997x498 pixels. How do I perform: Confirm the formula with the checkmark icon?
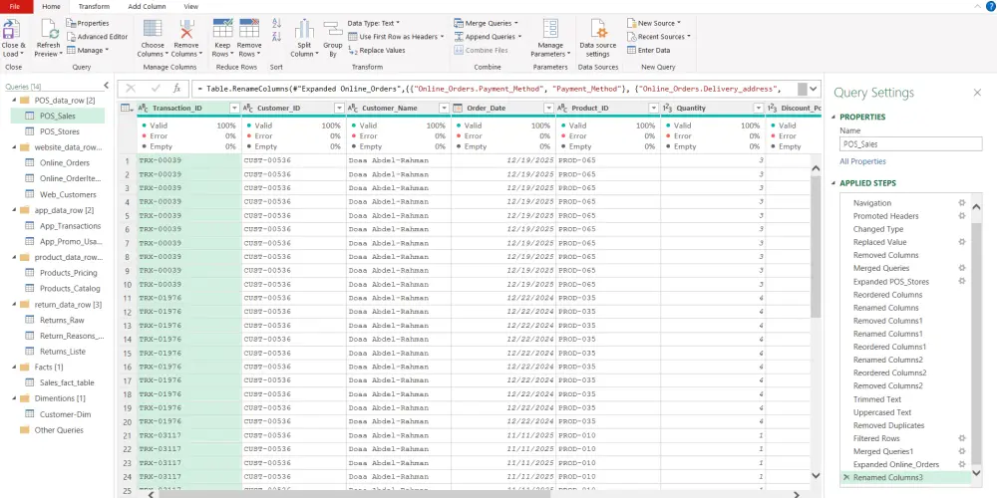[x=156, y=89]
